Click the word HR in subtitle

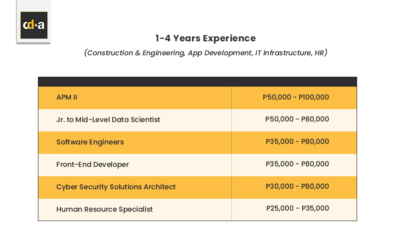(x=320, y=53)
